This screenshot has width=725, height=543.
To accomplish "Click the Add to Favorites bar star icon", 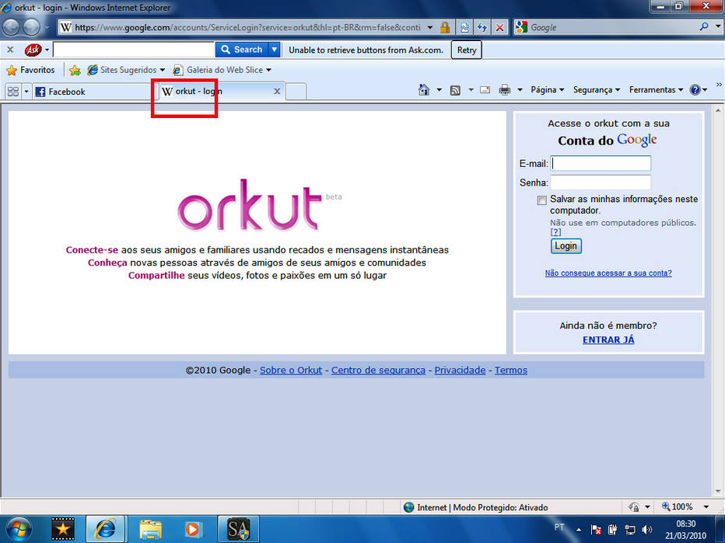I will point(75,70).
